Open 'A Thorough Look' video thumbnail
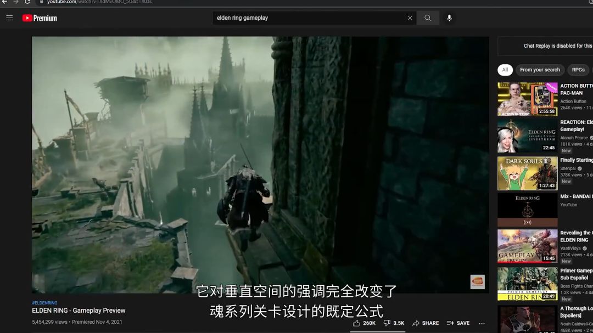593x333 pixels. tap(527, 319)
